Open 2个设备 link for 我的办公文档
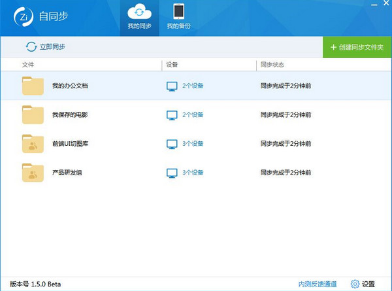 [x=193, y=86]
